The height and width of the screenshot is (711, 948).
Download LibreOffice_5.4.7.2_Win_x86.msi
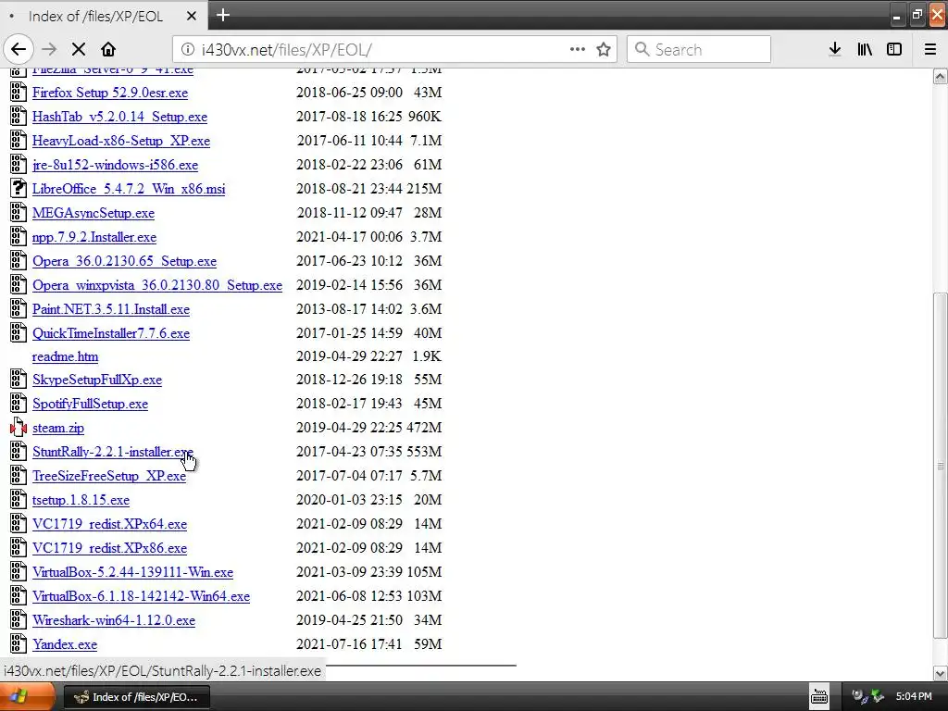coord(129,189)
